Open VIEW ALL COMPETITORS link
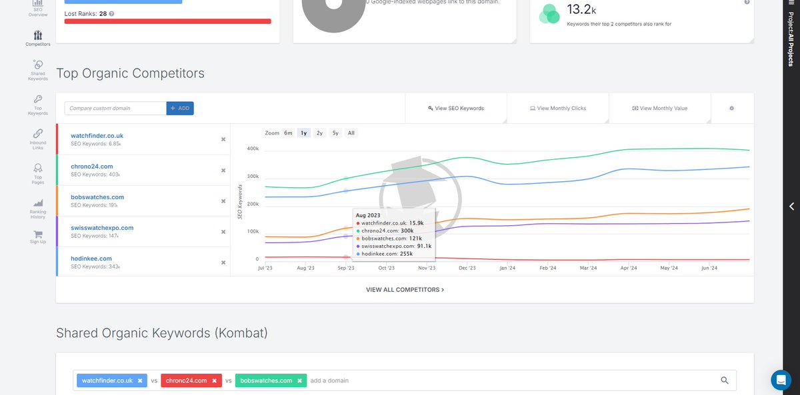Screen dimensions: 800x395 pyautogui.click(x=405, y=290)
